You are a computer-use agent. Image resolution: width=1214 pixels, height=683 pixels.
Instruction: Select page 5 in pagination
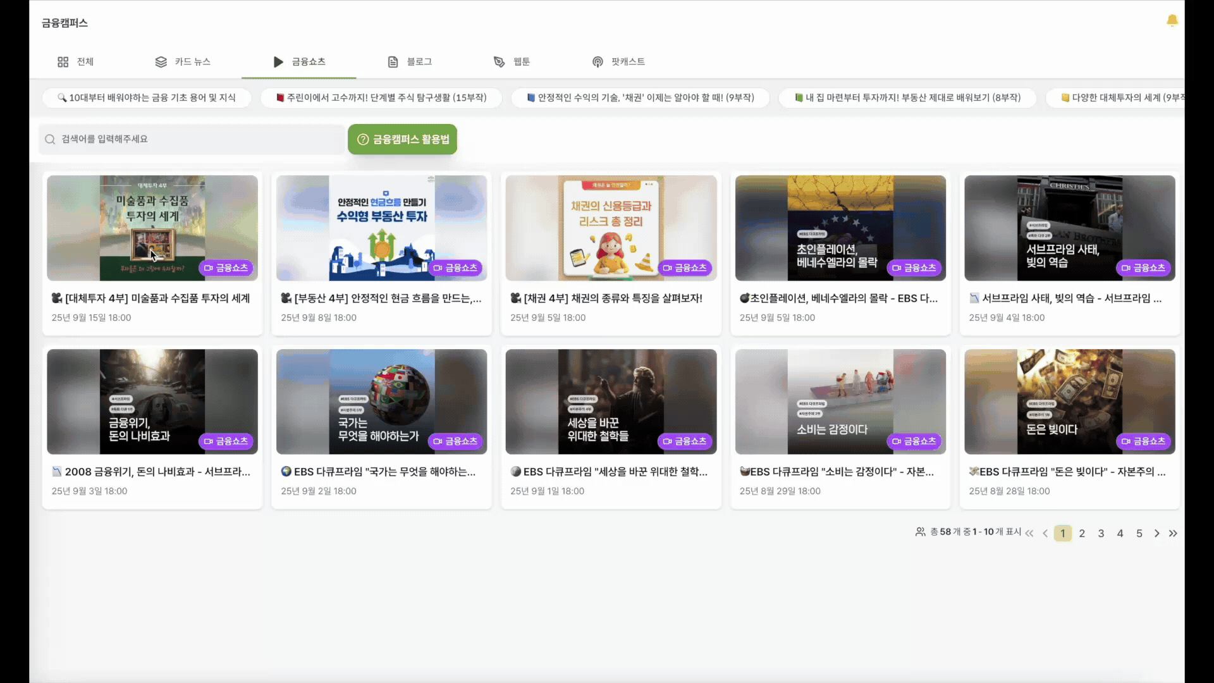click(1139, 533)
